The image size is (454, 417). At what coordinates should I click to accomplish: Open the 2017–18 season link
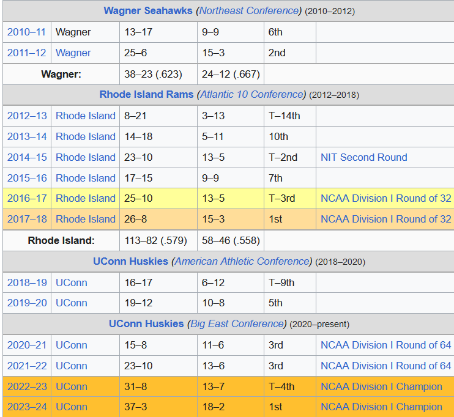(x=27, y=220)
